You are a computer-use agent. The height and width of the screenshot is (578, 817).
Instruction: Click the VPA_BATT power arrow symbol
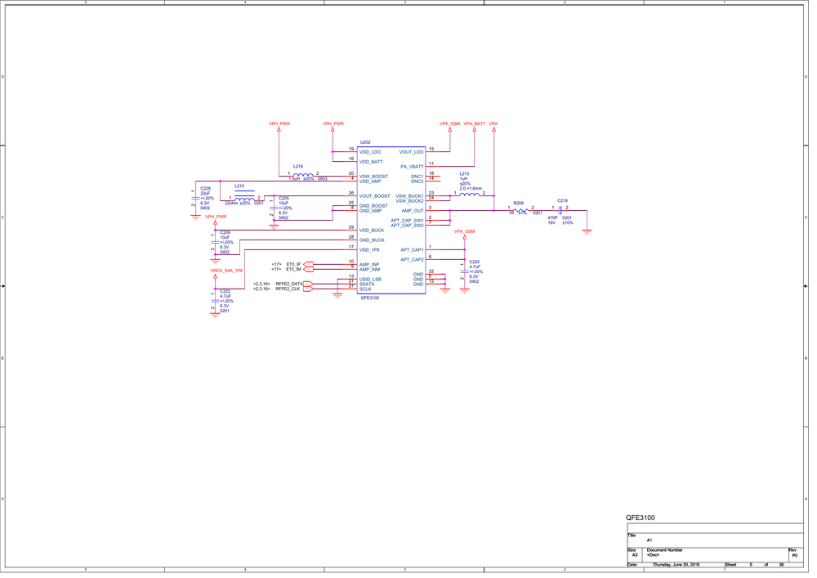point(475,130)
